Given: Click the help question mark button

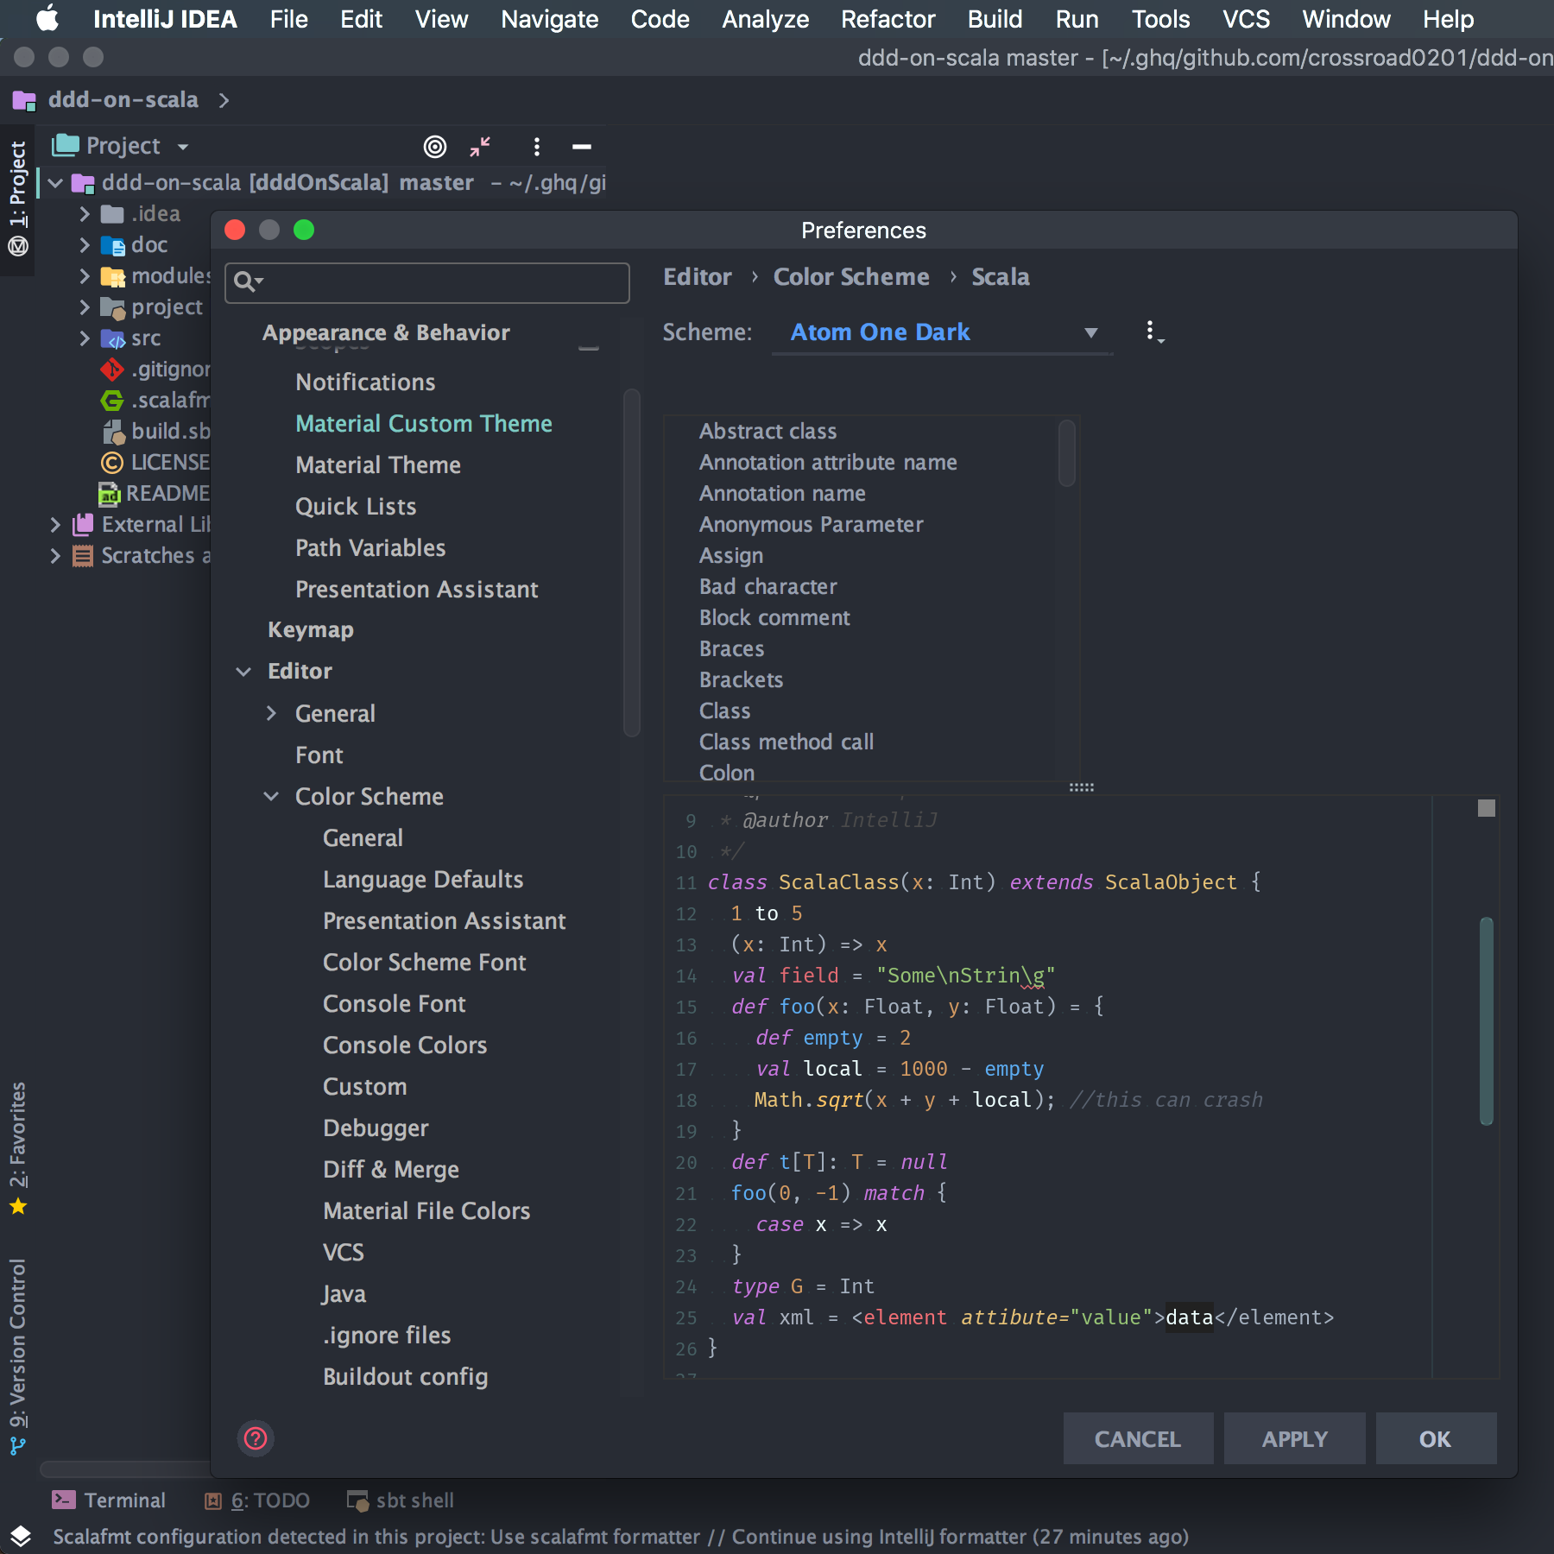Looking at the screenshot, I should pos(256,1438).
